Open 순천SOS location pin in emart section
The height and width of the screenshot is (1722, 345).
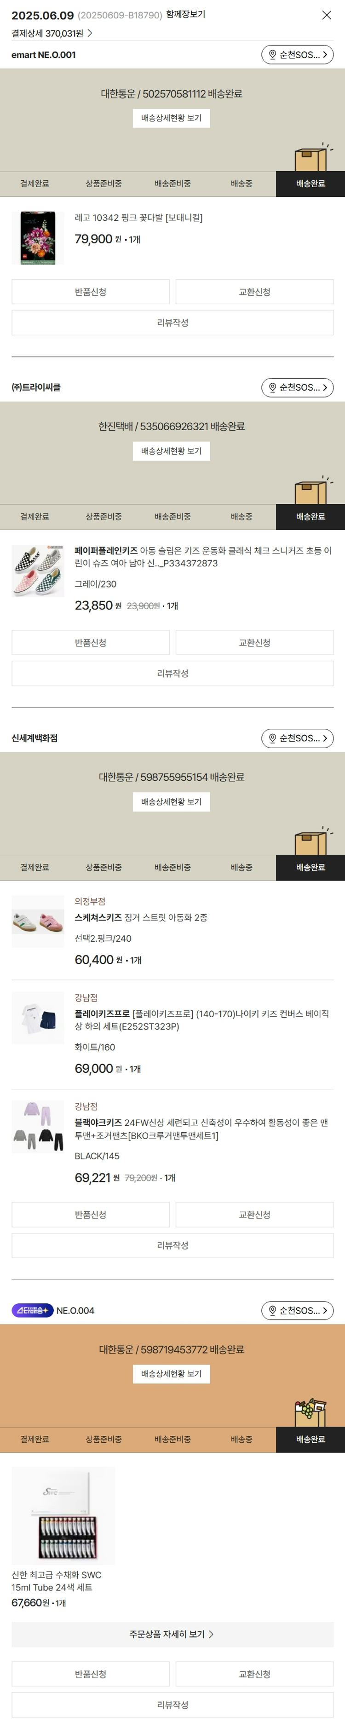pos(297,55)
